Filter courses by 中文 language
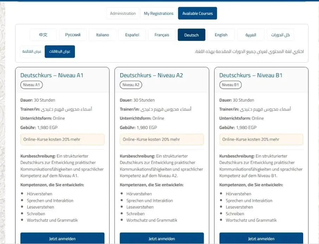The image size is (319, 244). [x=43, y=35]
